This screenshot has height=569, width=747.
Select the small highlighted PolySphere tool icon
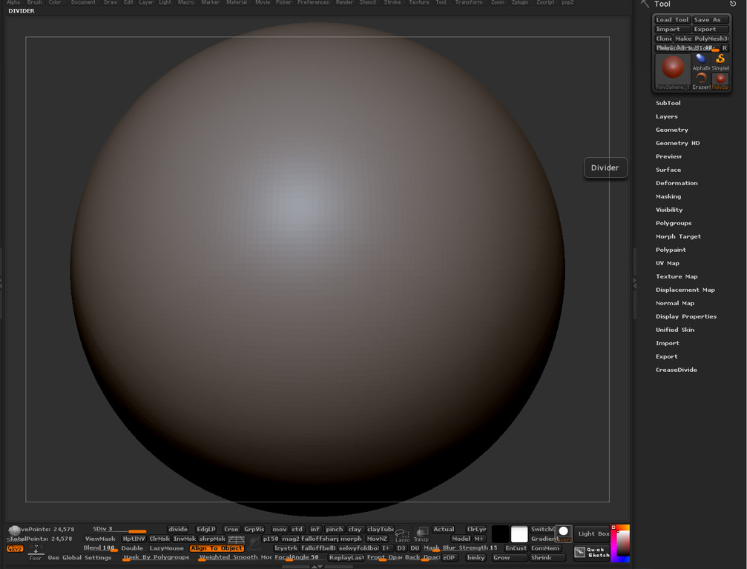720,81
